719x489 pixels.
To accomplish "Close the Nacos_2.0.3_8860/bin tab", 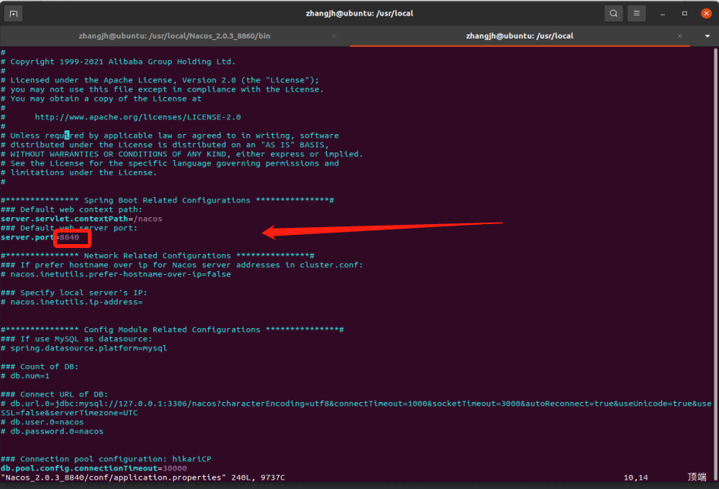I will coord(334,35).
